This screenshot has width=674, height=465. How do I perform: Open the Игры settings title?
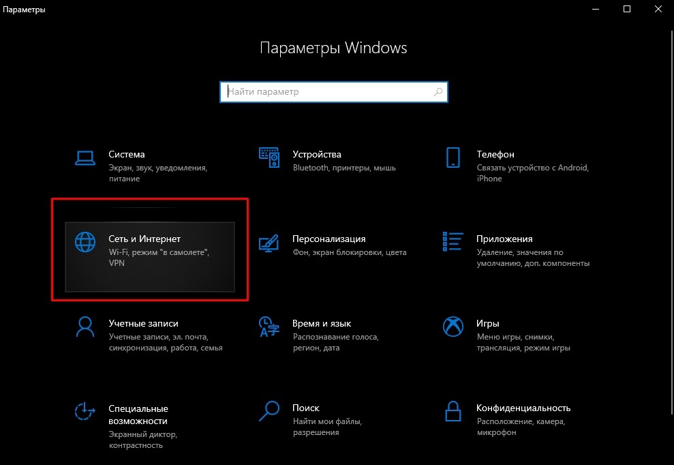point(487,323)
